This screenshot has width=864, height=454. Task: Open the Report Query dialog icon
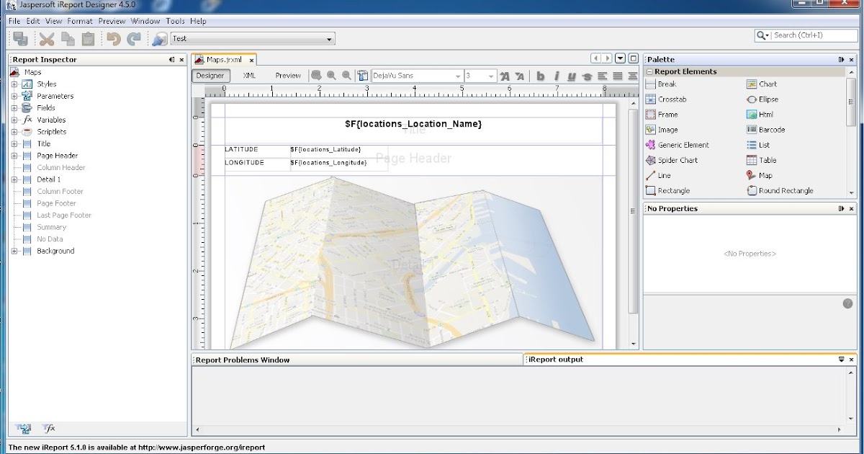[316, 75]
